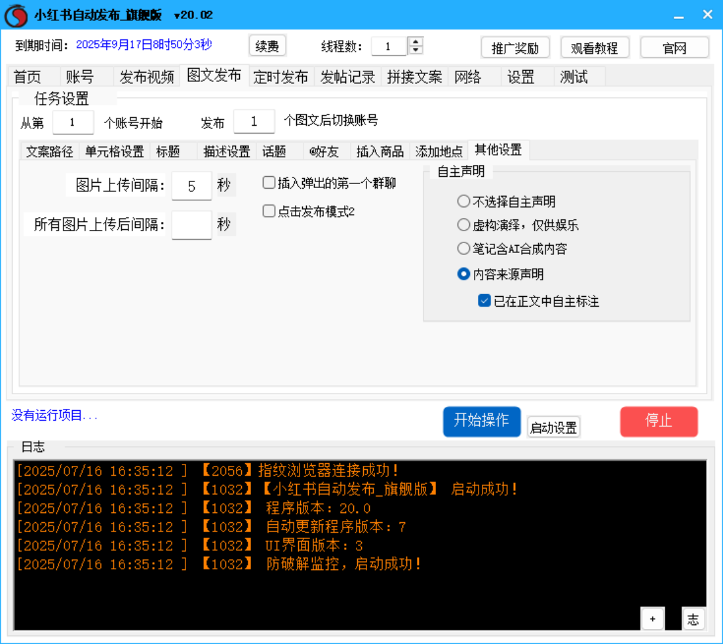This screenshot has height=644, width=723.
Task: Close the 小红书自动发布 window
Action: [x=708, y=15]
